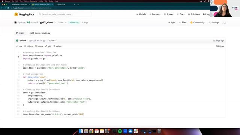Open Slack from the dock
The image size is (240, 135).
click(x=136, y=131)
